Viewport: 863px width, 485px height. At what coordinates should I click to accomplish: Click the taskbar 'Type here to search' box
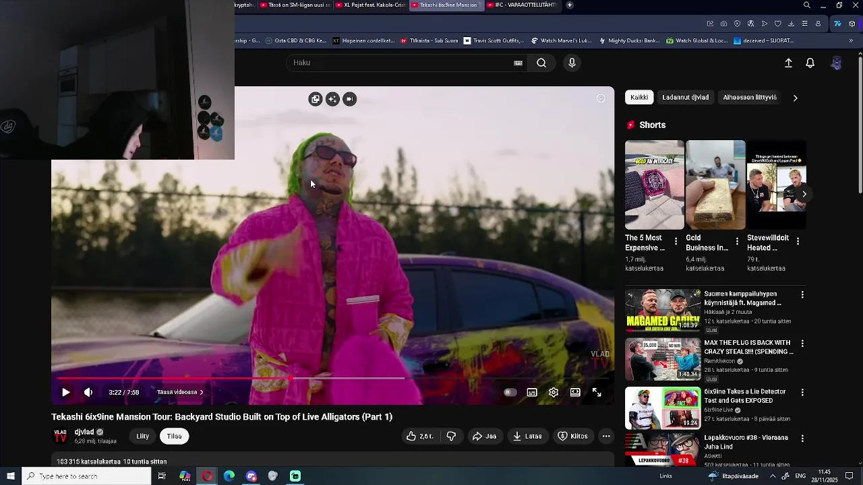[x=86, y=476]
